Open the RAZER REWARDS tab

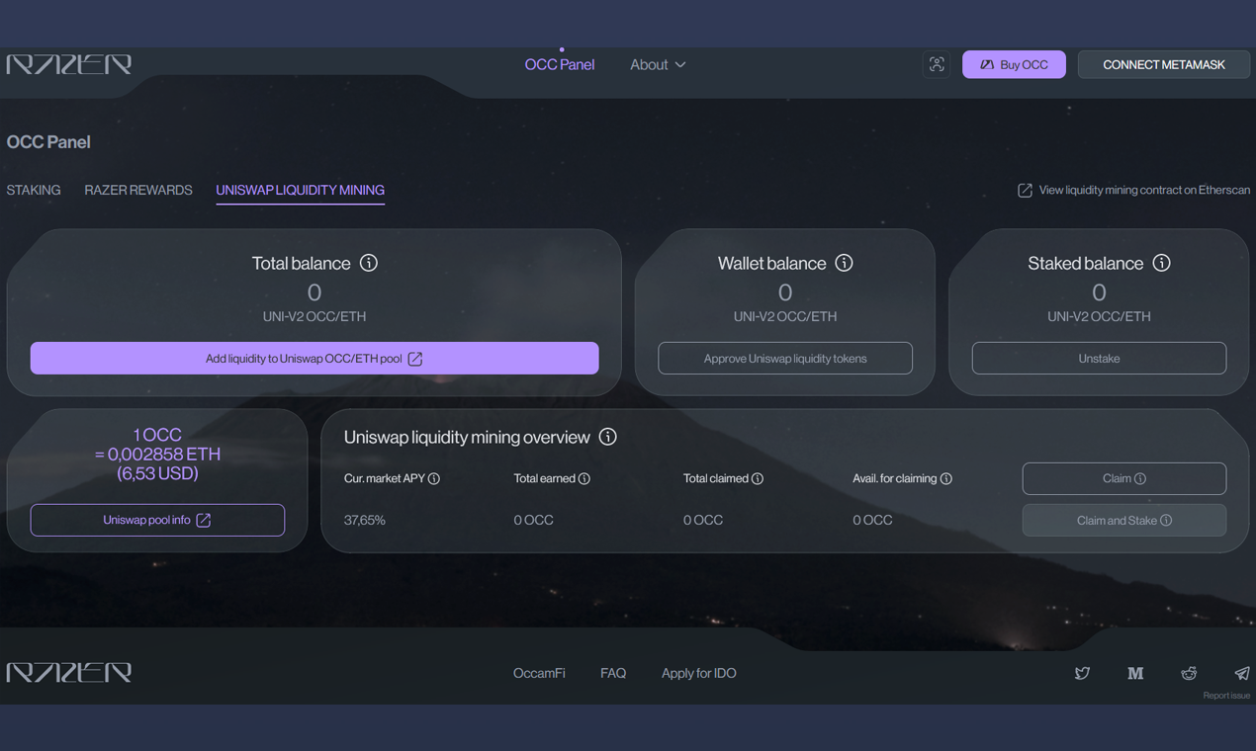(x=137, y=190)
